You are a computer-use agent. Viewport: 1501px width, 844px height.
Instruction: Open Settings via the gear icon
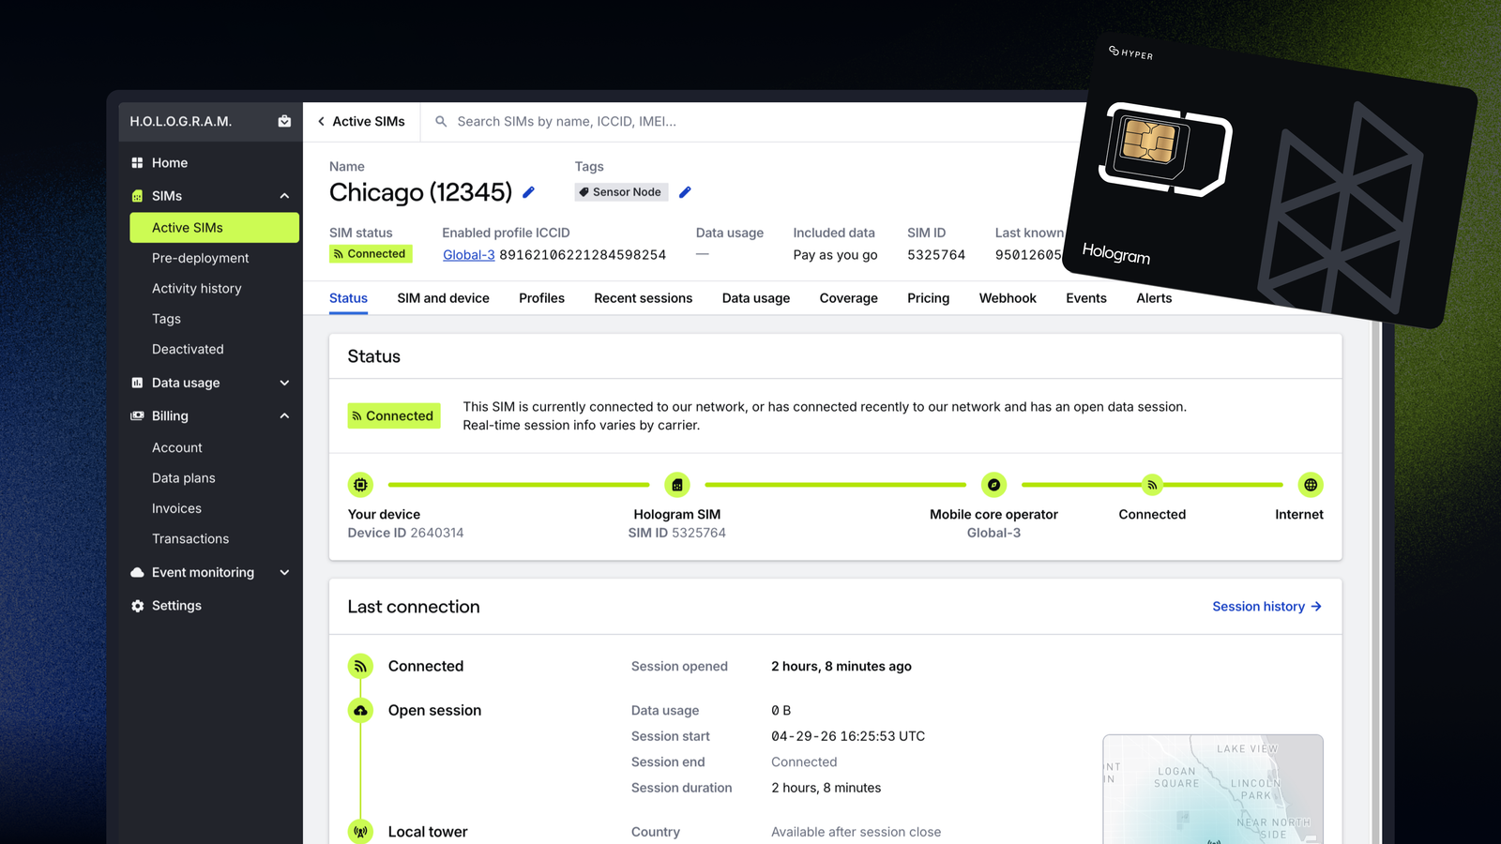[x=137, y=606]
